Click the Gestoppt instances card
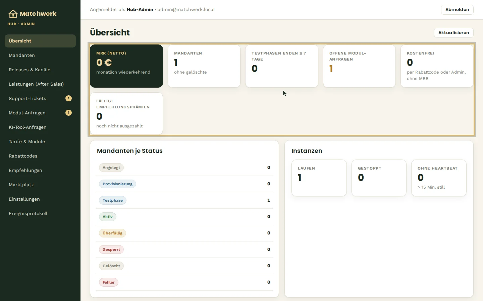The width and height of the screenshot is (483, 301). 379,178
